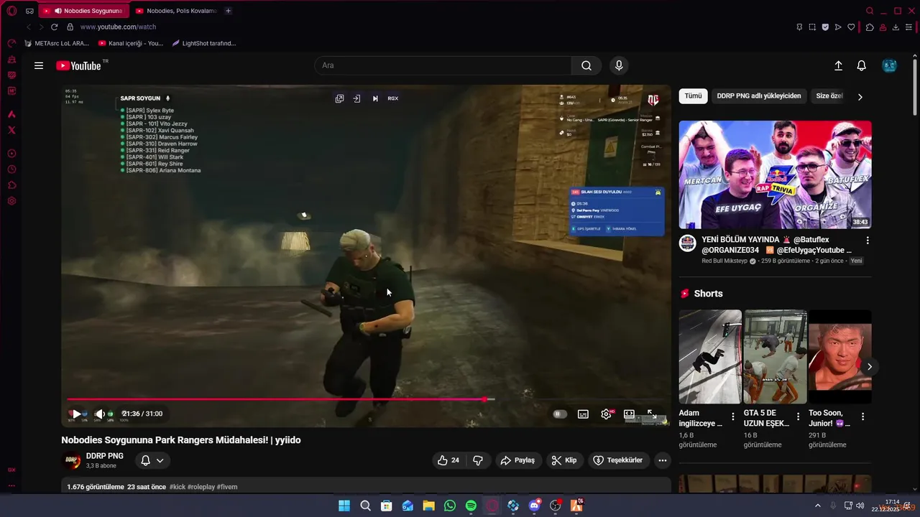This screenshot has height=517, width=920.
Task: Like the video with 24 likes
Action: (448, 460)
